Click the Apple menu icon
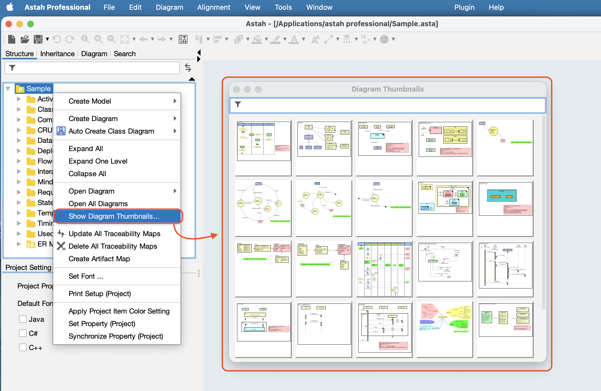The height and width of the screenshot is (391, 601). pos(10,7)
